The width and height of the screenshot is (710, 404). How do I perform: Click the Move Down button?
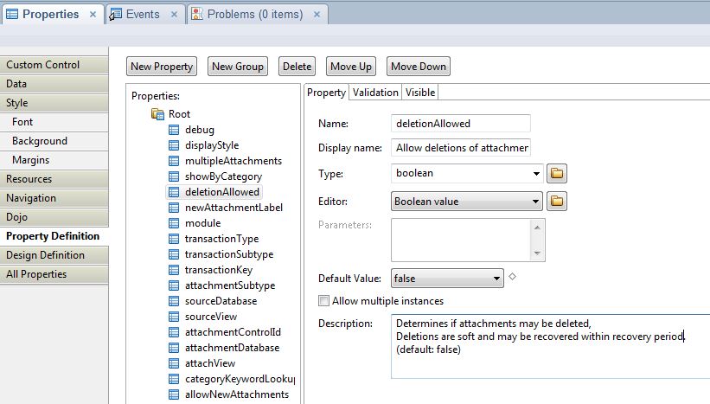(x=419, y=67)
